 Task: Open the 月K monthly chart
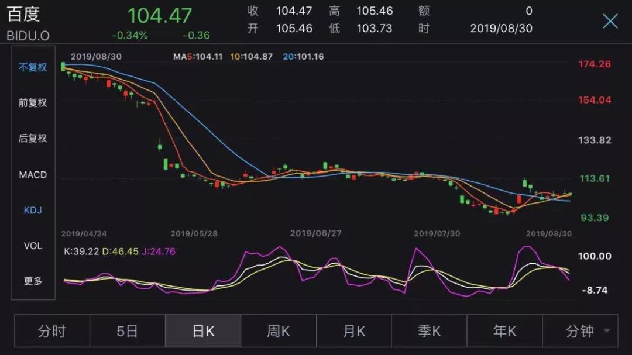(353, 330)
